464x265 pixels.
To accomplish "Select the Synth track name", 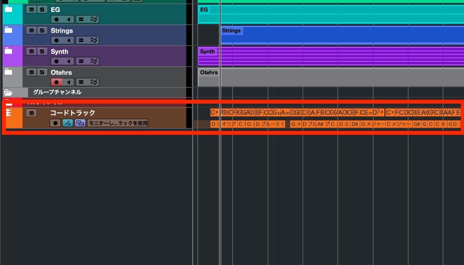I will tap(59, 51).
